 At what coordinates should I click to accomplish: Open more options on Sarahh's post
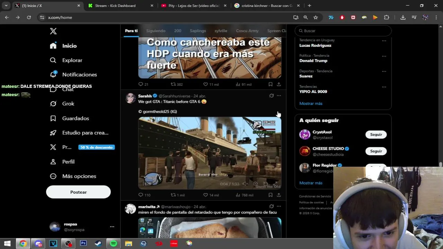[279, 96]
